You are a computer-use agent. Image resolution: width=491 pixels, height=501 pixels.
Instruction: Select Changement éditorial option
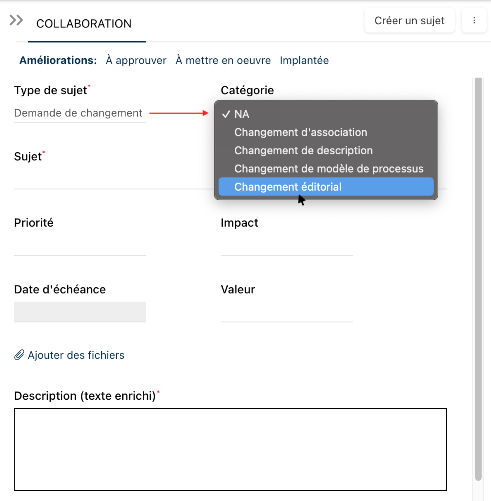(288, 187)
